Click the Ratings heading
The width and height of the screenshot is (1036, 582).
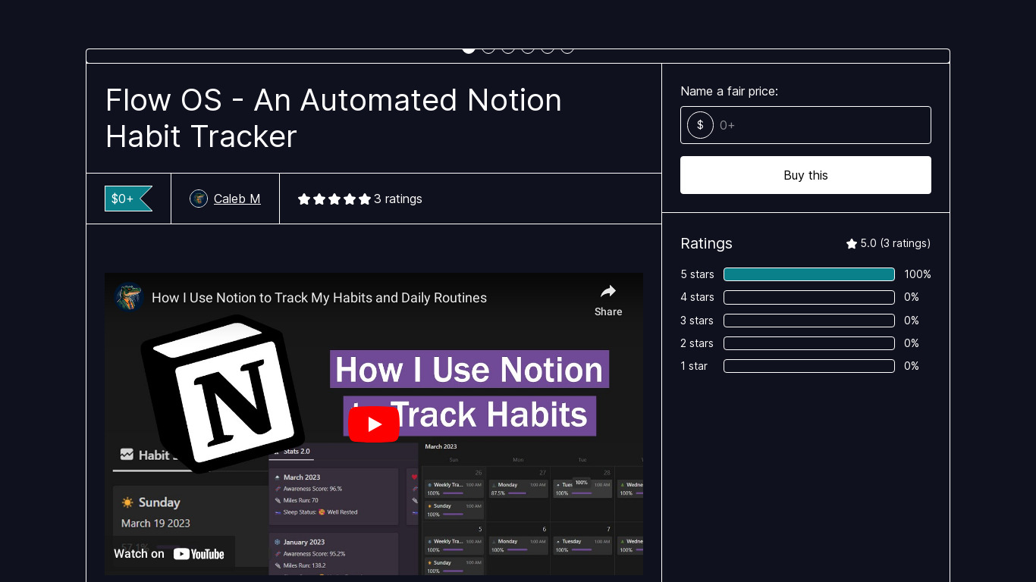point(706,243)
